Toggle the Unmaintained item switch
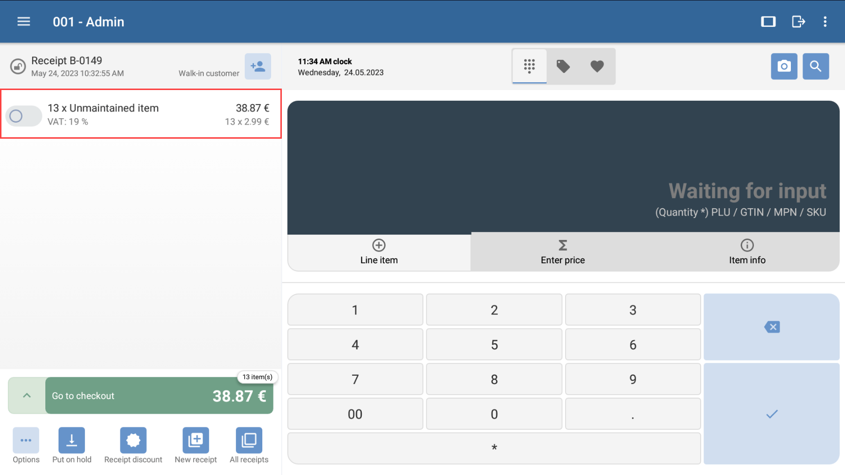This screenshot has height=475, width=845. (x=23, y=116)
